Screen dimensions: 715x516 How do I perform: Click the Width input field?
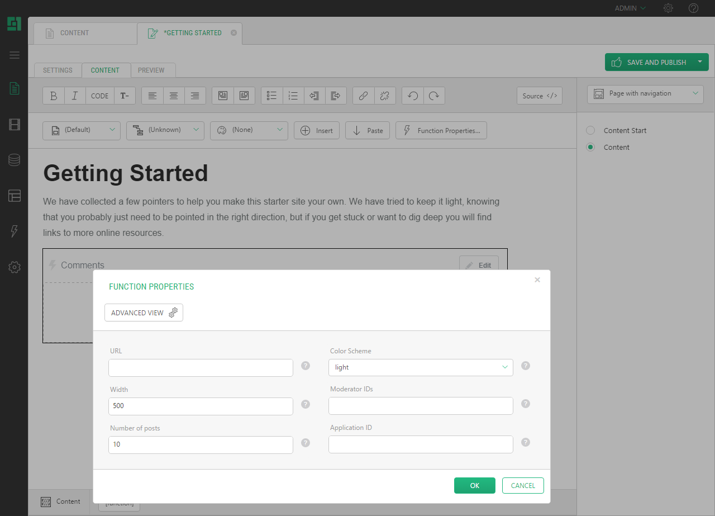click(x=201, y=406)
